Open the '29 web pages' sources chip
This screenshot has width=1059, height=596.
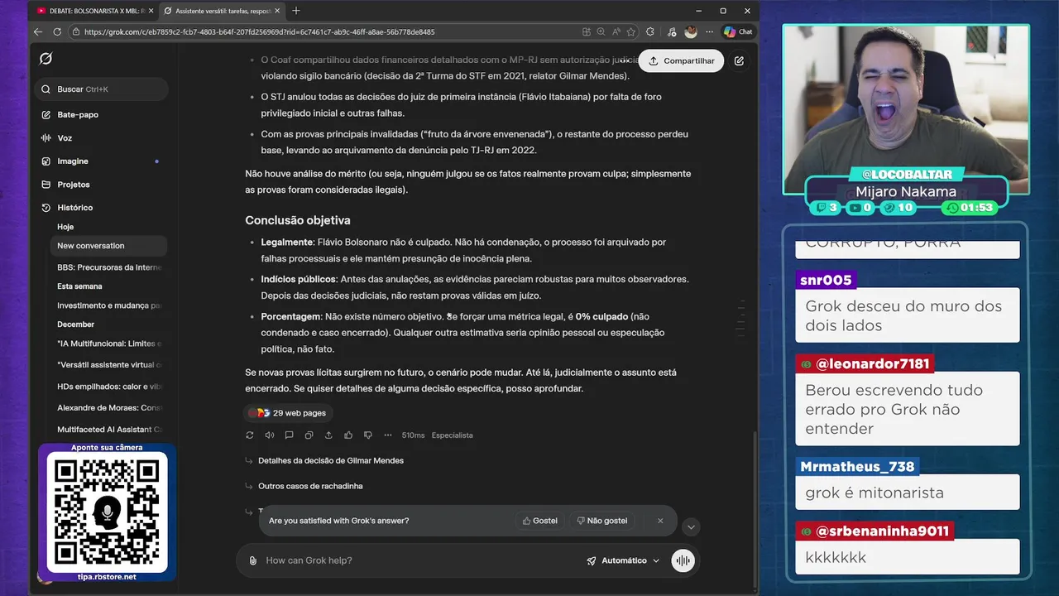coord(289,413)
